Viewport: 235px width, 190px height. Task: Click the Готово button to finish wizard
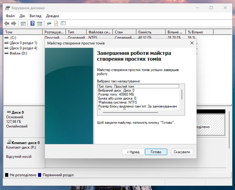click(x=156, y=152)
